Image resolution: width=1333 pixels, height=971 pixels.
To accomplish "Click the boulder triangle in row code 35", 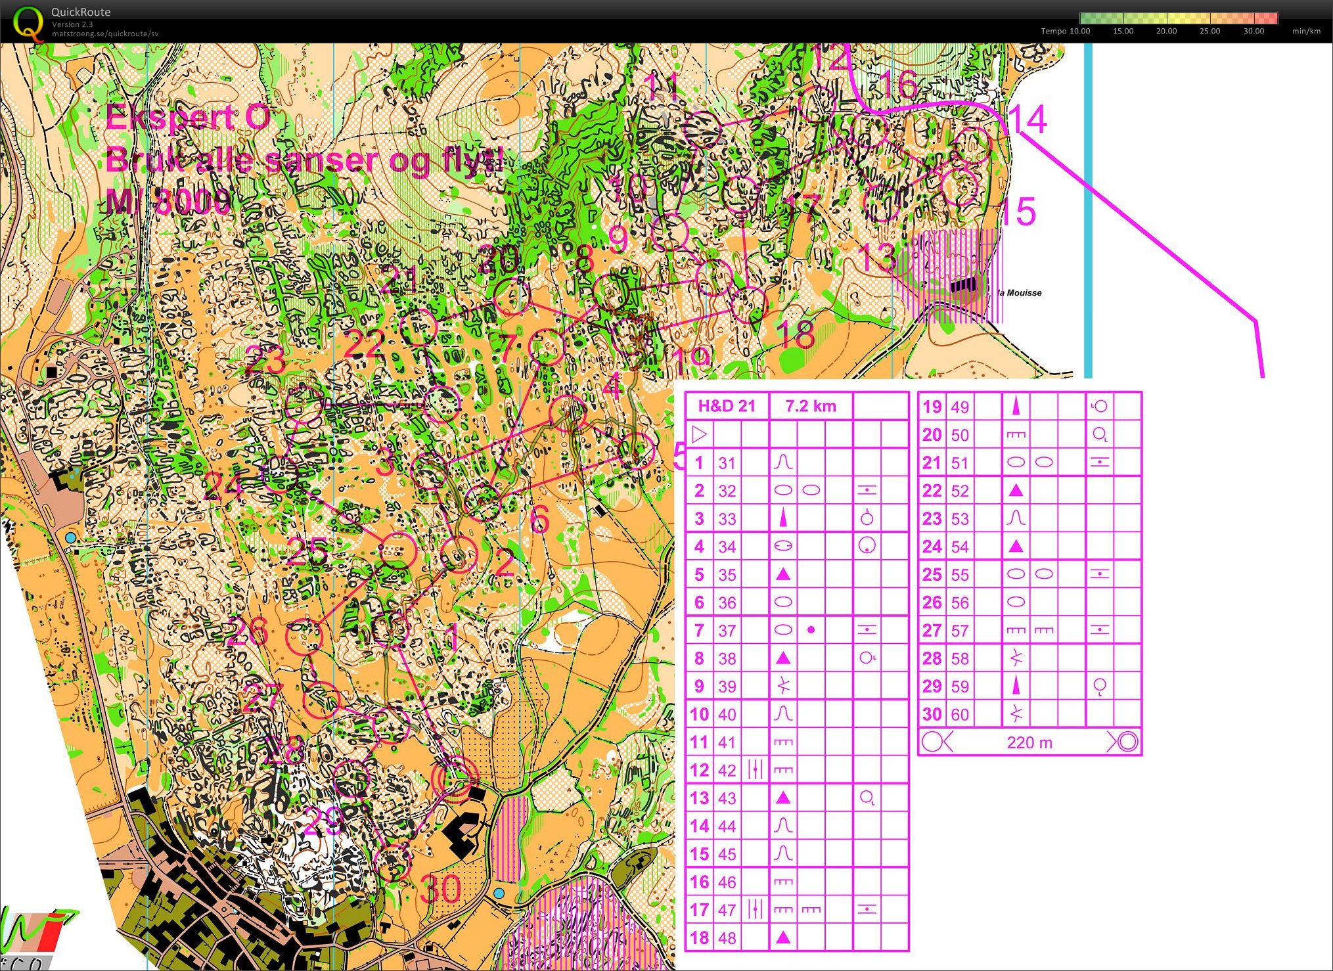I will click(783, 574).
